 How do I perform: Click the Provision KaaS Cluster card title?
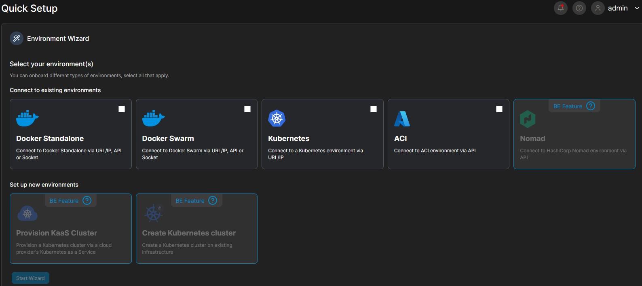(57, 233)
